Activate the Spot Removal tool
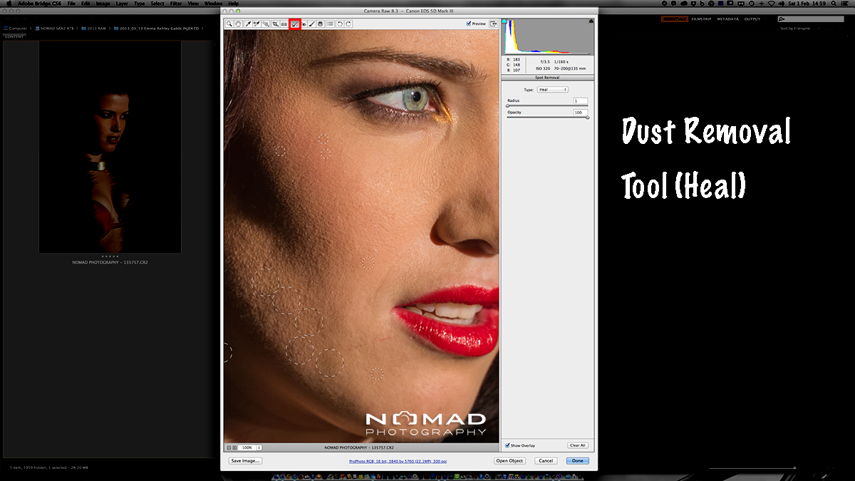 [294, 24]
